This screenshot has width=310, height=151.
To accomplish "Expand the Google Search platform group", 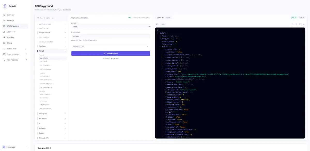I will coord(52,33).
